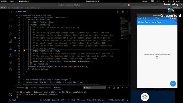Open Run and Debug view

[x=11, y=34]
